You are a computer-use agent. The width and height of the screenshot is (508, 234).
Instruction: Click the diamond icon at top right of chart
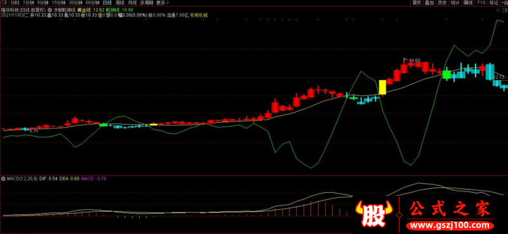498,10
